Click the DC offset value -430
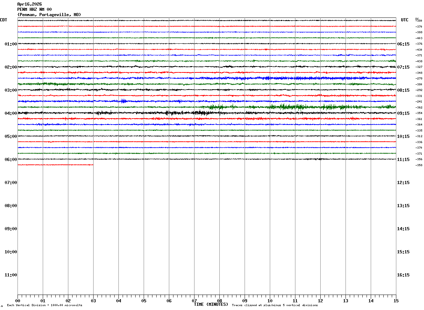 [x=419, y=50]
